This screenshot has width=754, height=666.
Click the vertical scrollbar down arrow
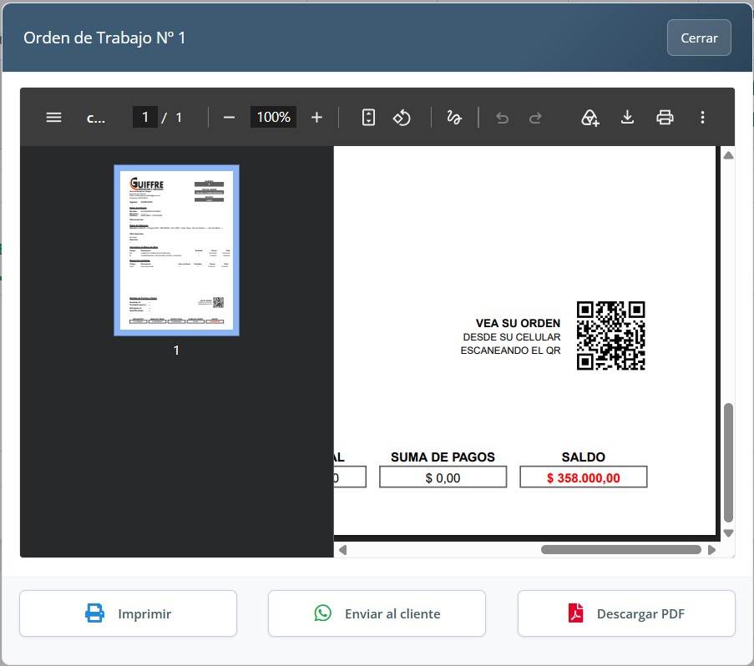[x=728, y=533]
